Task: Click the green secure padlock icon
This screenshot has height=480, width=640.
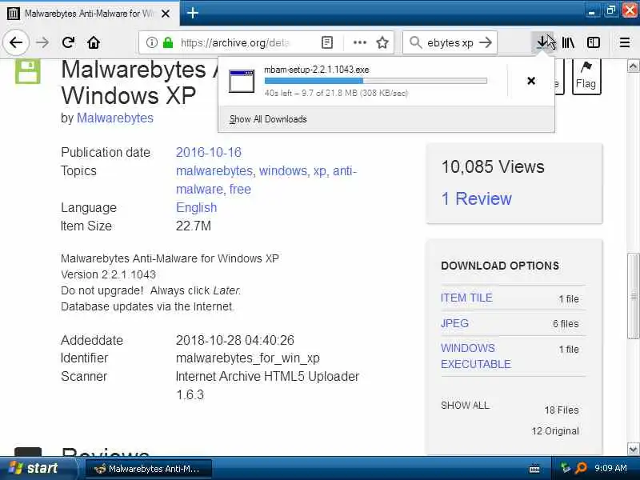Action: tap(168, 42)
